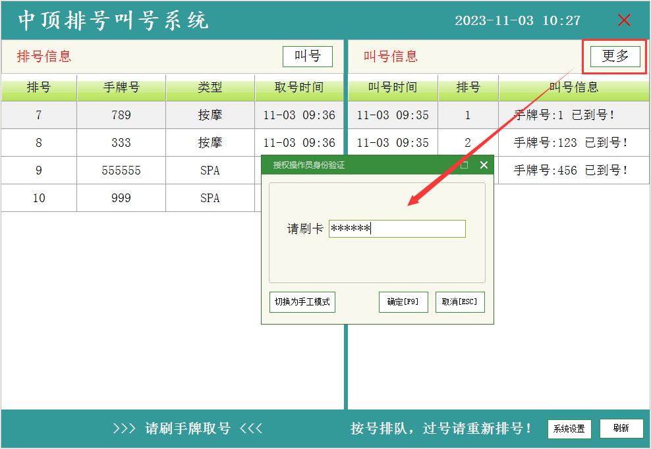Close the 授权操作员身份验证 dialog

(x=484, y=165)
